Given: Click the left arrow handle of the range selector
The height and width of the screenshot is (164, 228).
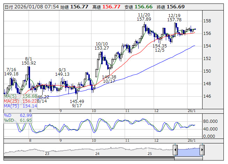Looking at the screenshot, I should click(176, 151).
